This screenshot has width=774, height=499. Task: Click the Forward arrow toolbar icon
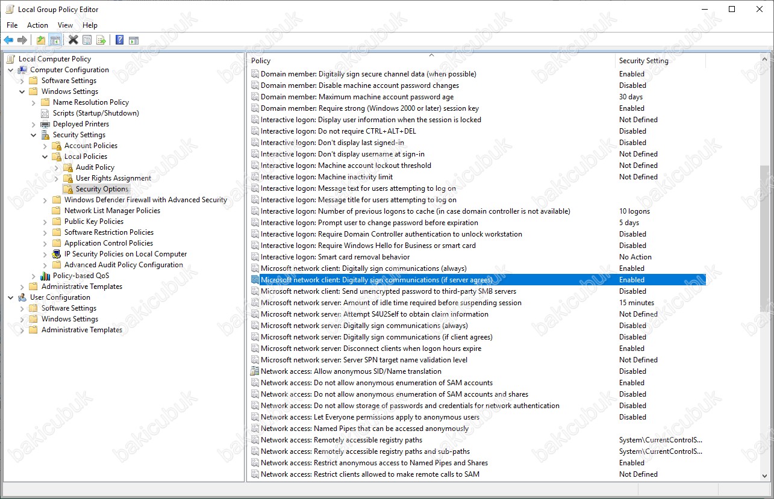click(22, 40)
